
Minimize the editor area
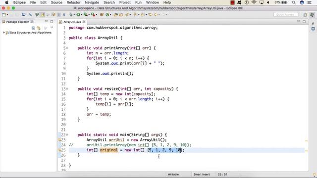click(299, 21)
